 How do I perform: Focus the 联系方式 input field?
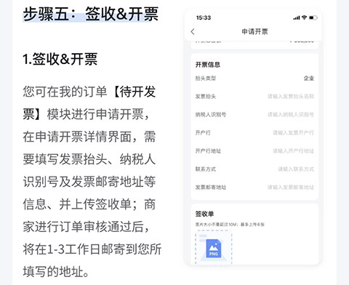point(296,169)
